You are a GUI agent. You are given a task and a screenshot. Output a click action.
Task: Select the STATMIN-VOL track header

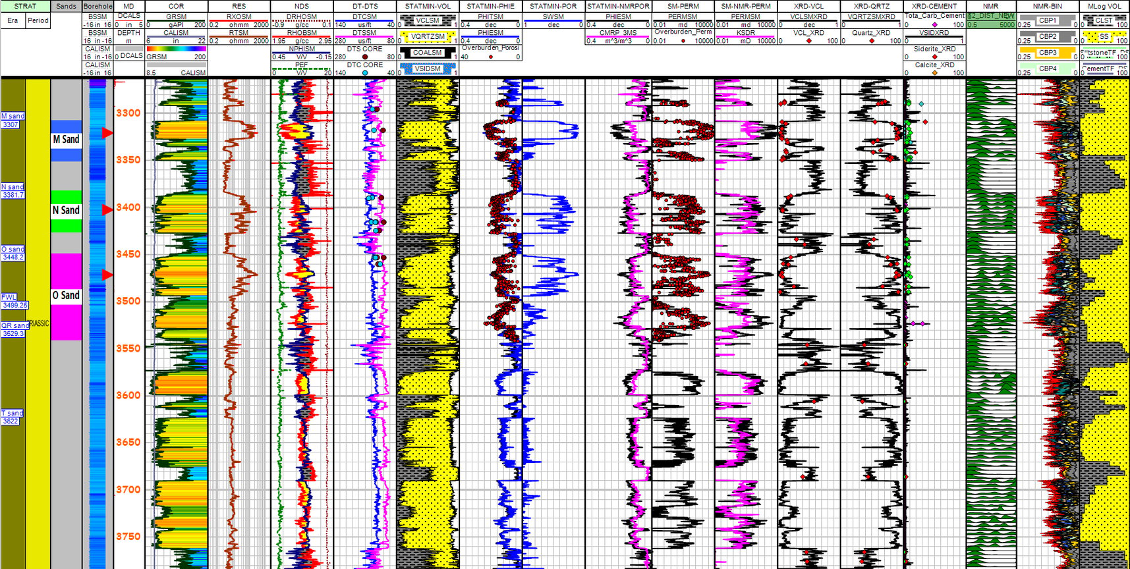(428, 6)
